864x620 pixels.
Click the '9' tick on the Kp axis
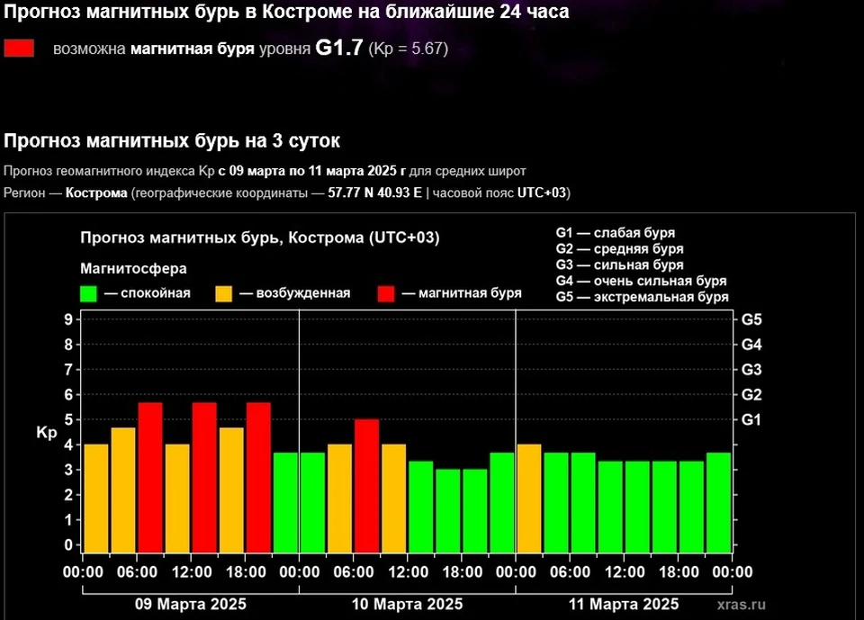click(x=69, y=319)
